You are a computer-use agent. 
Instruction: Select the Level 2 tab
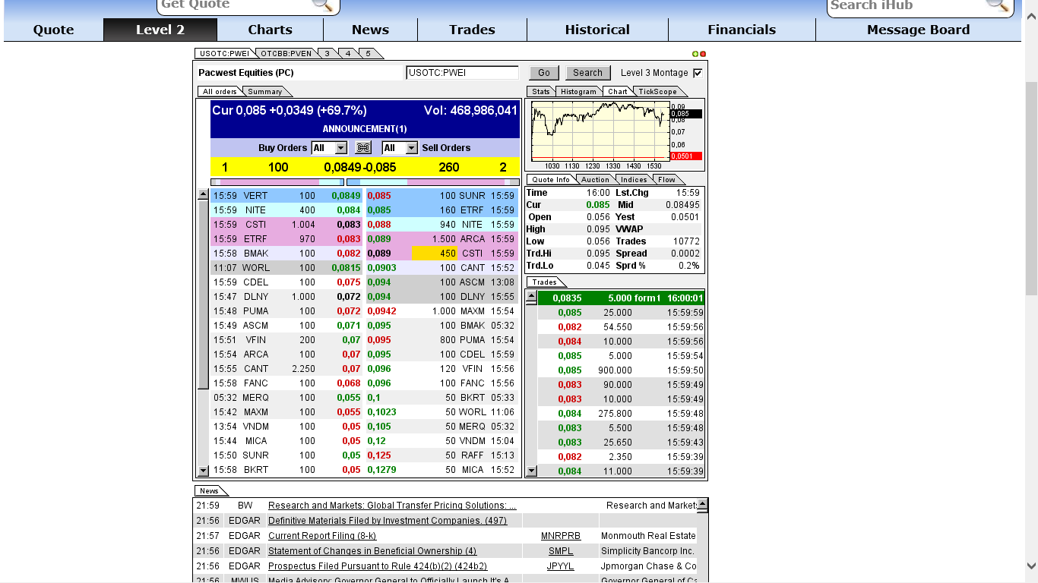coord(160,30)
